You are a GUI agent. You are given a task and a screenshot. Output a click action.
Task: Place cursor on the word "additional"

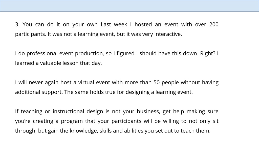click(28, 92)
